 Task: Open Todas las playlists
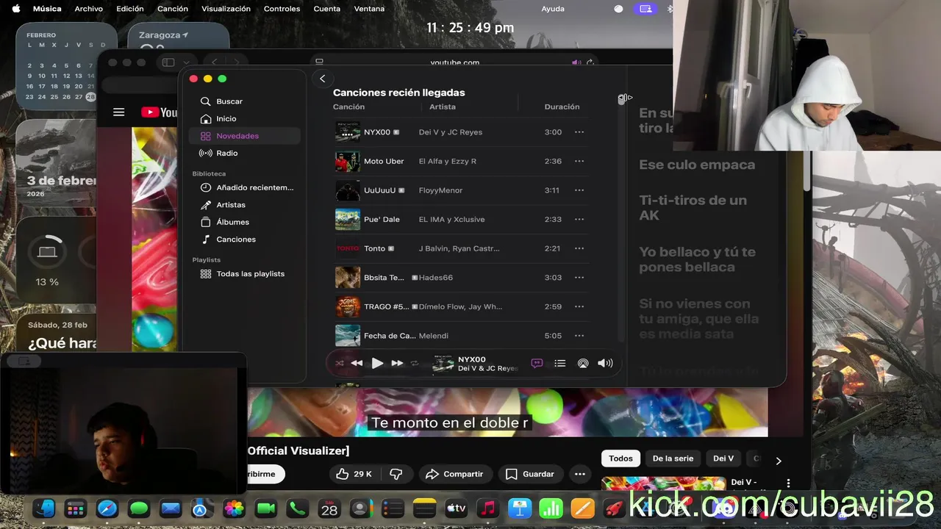(x=244, y=273)
